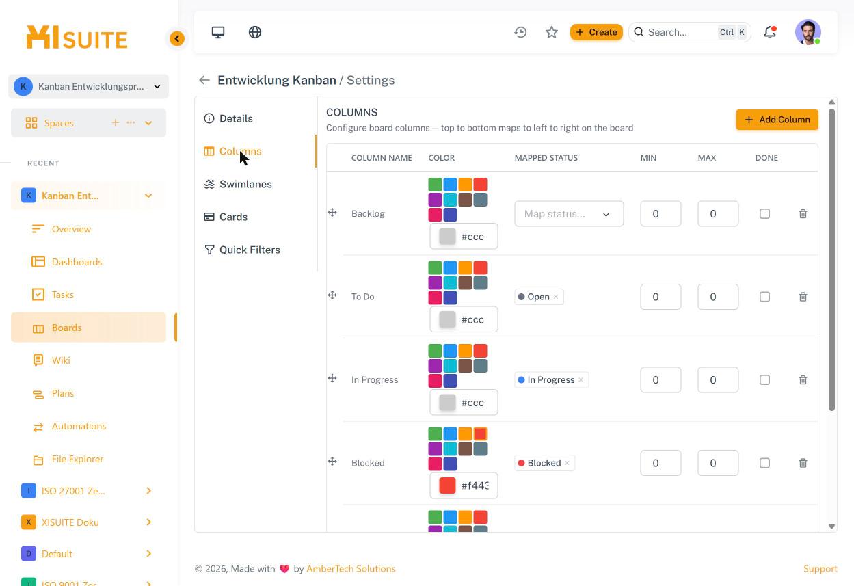Screen dimensions: 854x586
Task: Expand the ISO 27001 Ze... space
Action: pos(148,491)
